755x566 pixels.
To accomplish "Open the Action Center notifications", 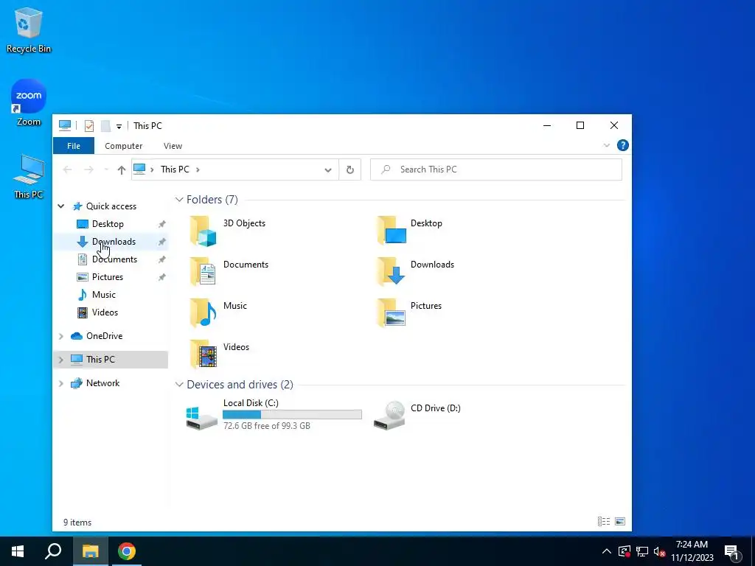I will point(734,551).
